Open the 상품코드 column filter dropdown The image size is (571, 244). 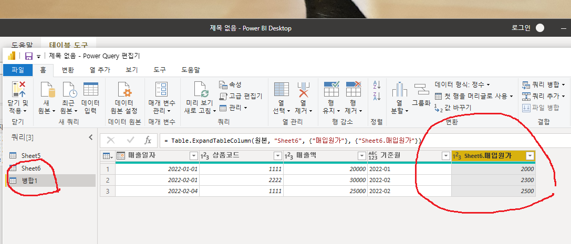[x=277, y=156]
